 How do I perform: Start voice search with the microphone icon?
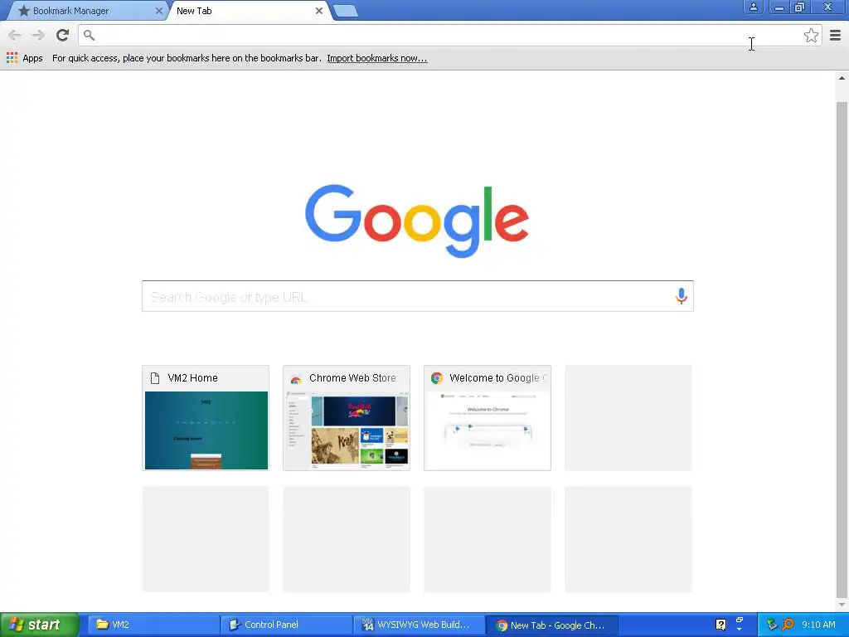click(682, 296)
